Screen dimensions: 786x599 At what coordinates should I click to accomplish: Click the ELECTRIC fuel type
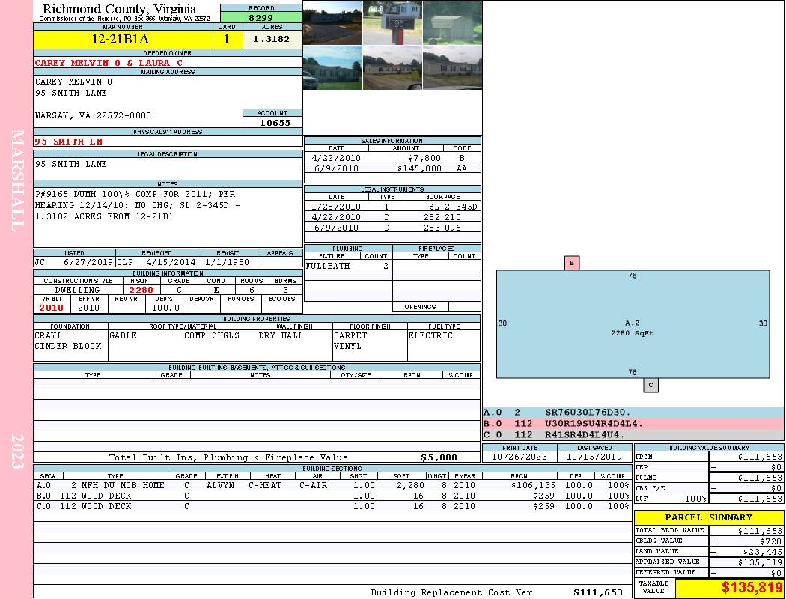pos(430,335)
